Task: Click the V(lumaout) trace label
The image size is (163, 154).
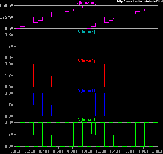Action: click(86, 2)
